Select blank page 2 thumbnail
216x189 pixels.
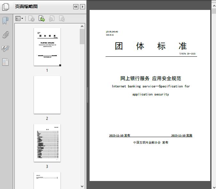click(x=47, y=95)
